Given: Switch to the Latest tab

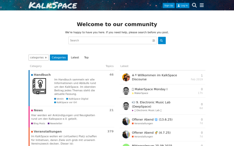Looking at the screenshot, I should coord(75,58).
